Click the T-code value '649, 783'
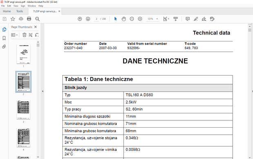Screen dimensions: 253x159 click(191, 48)
